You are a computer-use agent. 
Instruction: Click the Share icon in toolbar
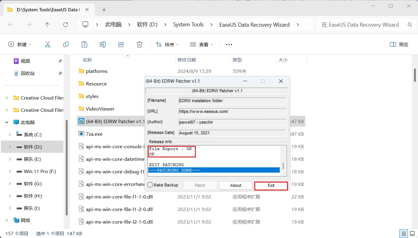[x=121, y=44]
